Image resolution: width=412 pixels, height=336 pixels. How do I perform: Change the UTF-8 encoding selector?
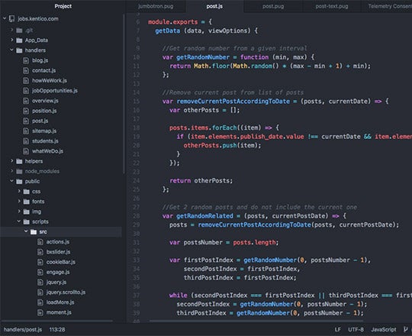pyautogui.click(x=356, y=329)
